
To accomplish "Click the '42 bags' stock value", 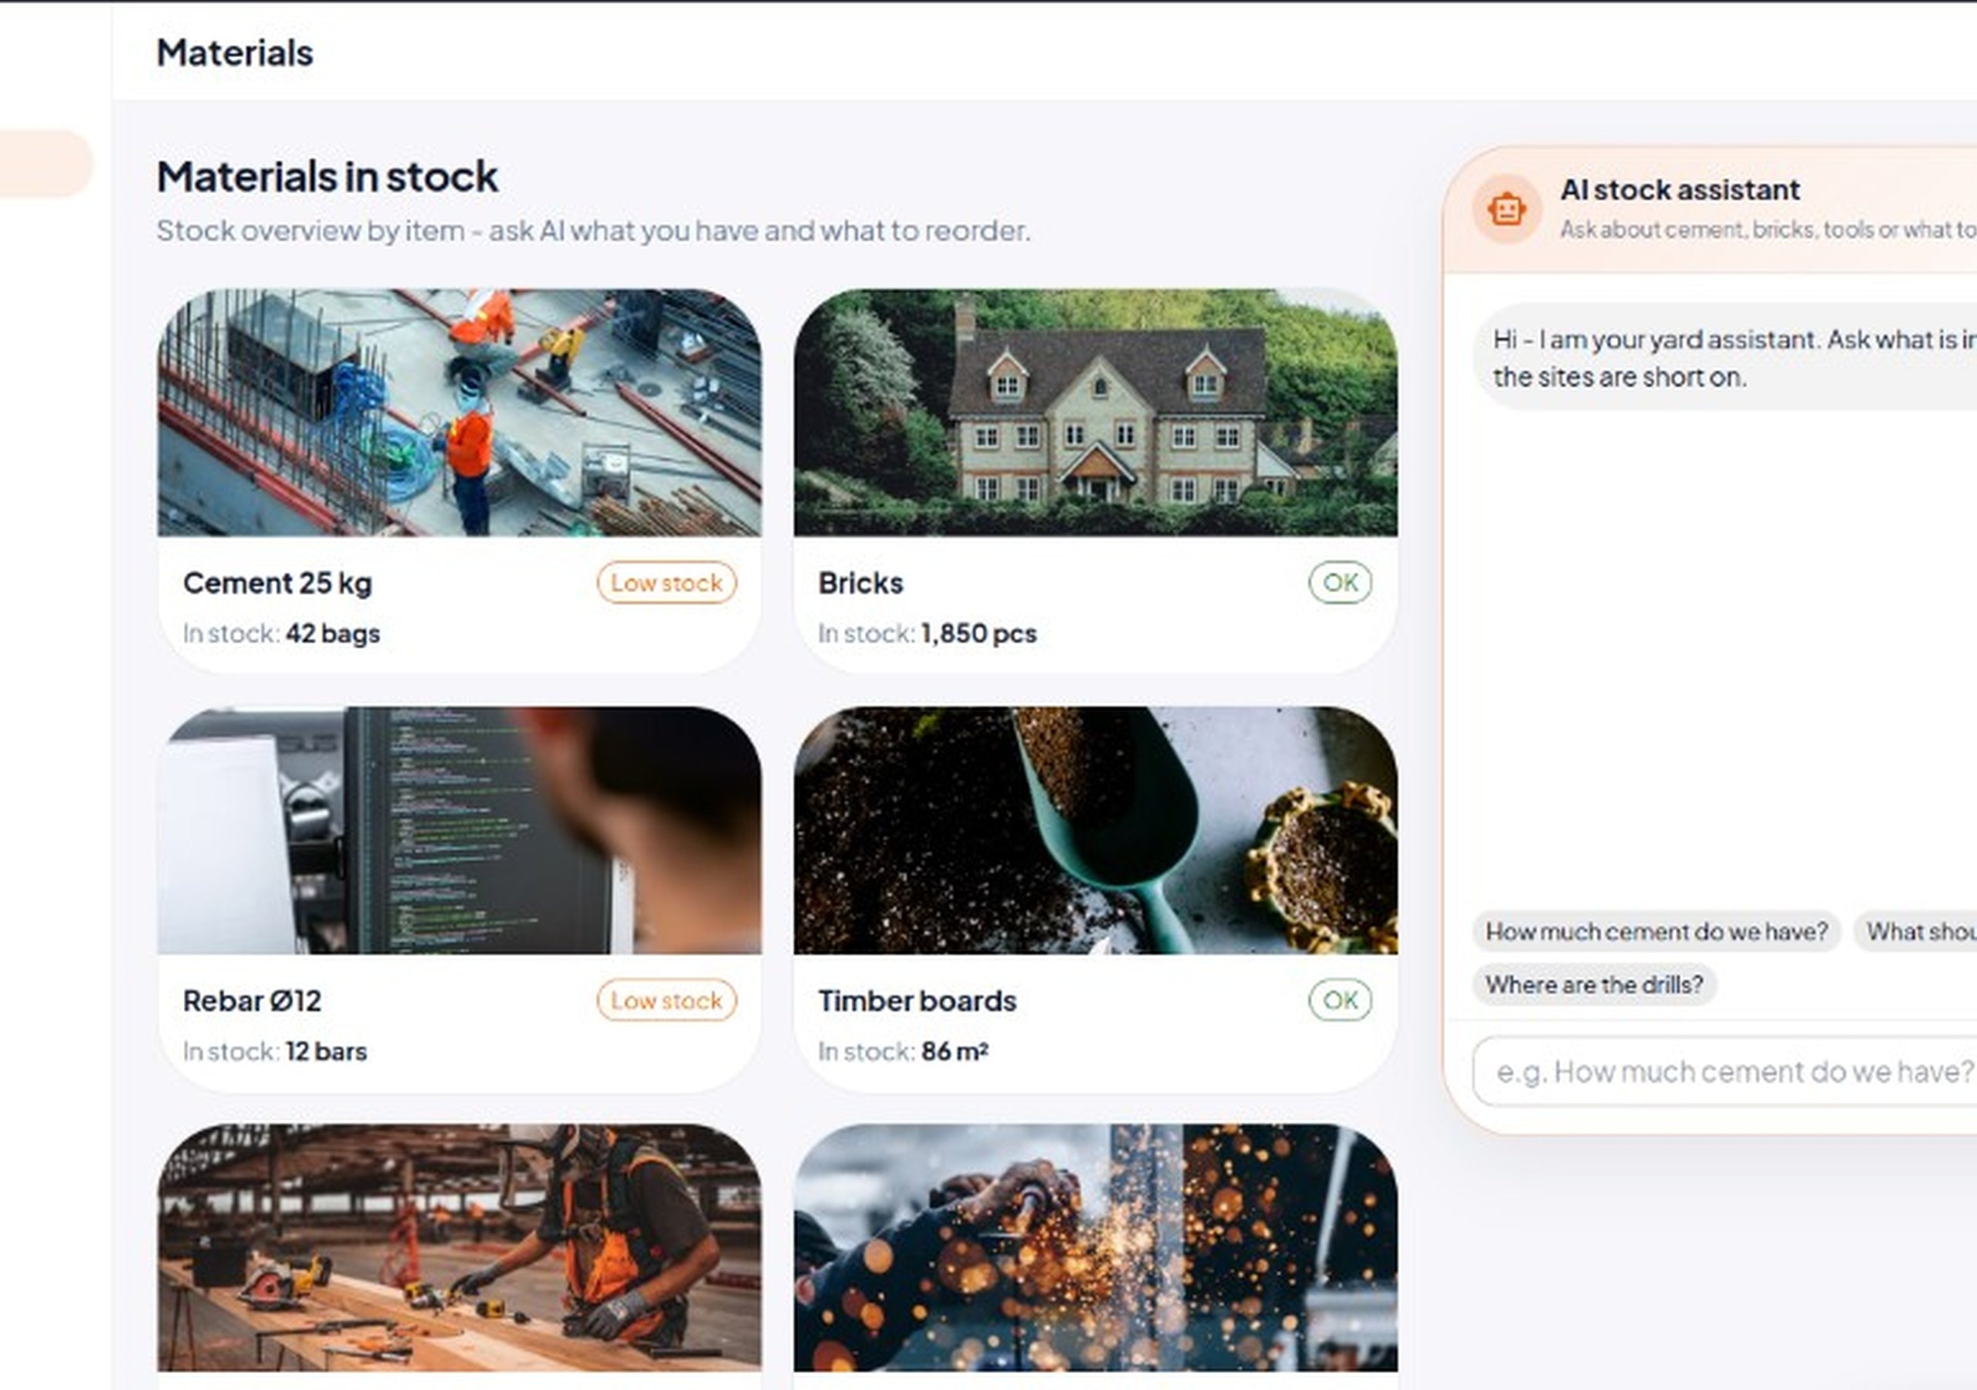I will (332, 634).
